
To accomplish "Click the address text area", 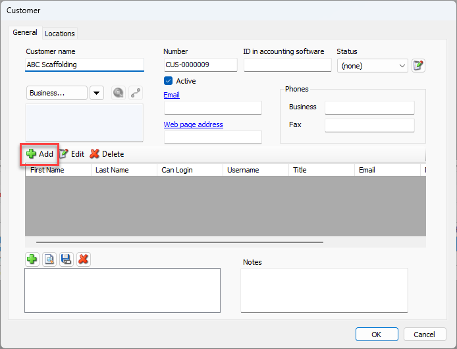I will pyautogui.click(x=84, y=122).
